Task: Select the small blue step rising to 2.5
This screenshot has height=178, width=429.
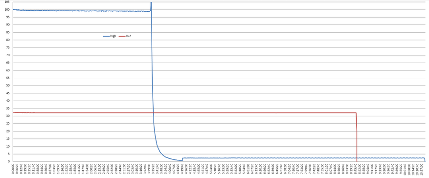Action: click(x=182, y=159)
